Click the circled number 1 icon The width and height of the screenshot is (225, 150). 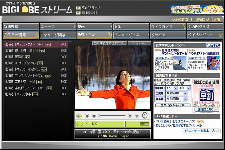(x=145, y=115)
